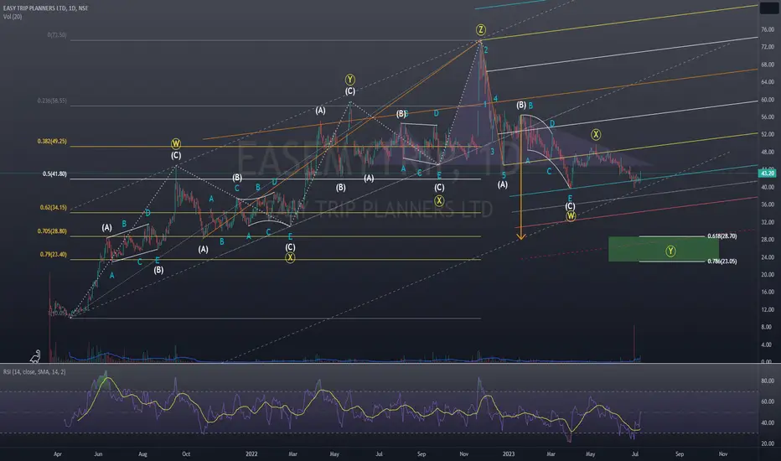Click the 80.00 label on the RSI scale
Viewport: 781px width, 461px height.
pos(767,381)
